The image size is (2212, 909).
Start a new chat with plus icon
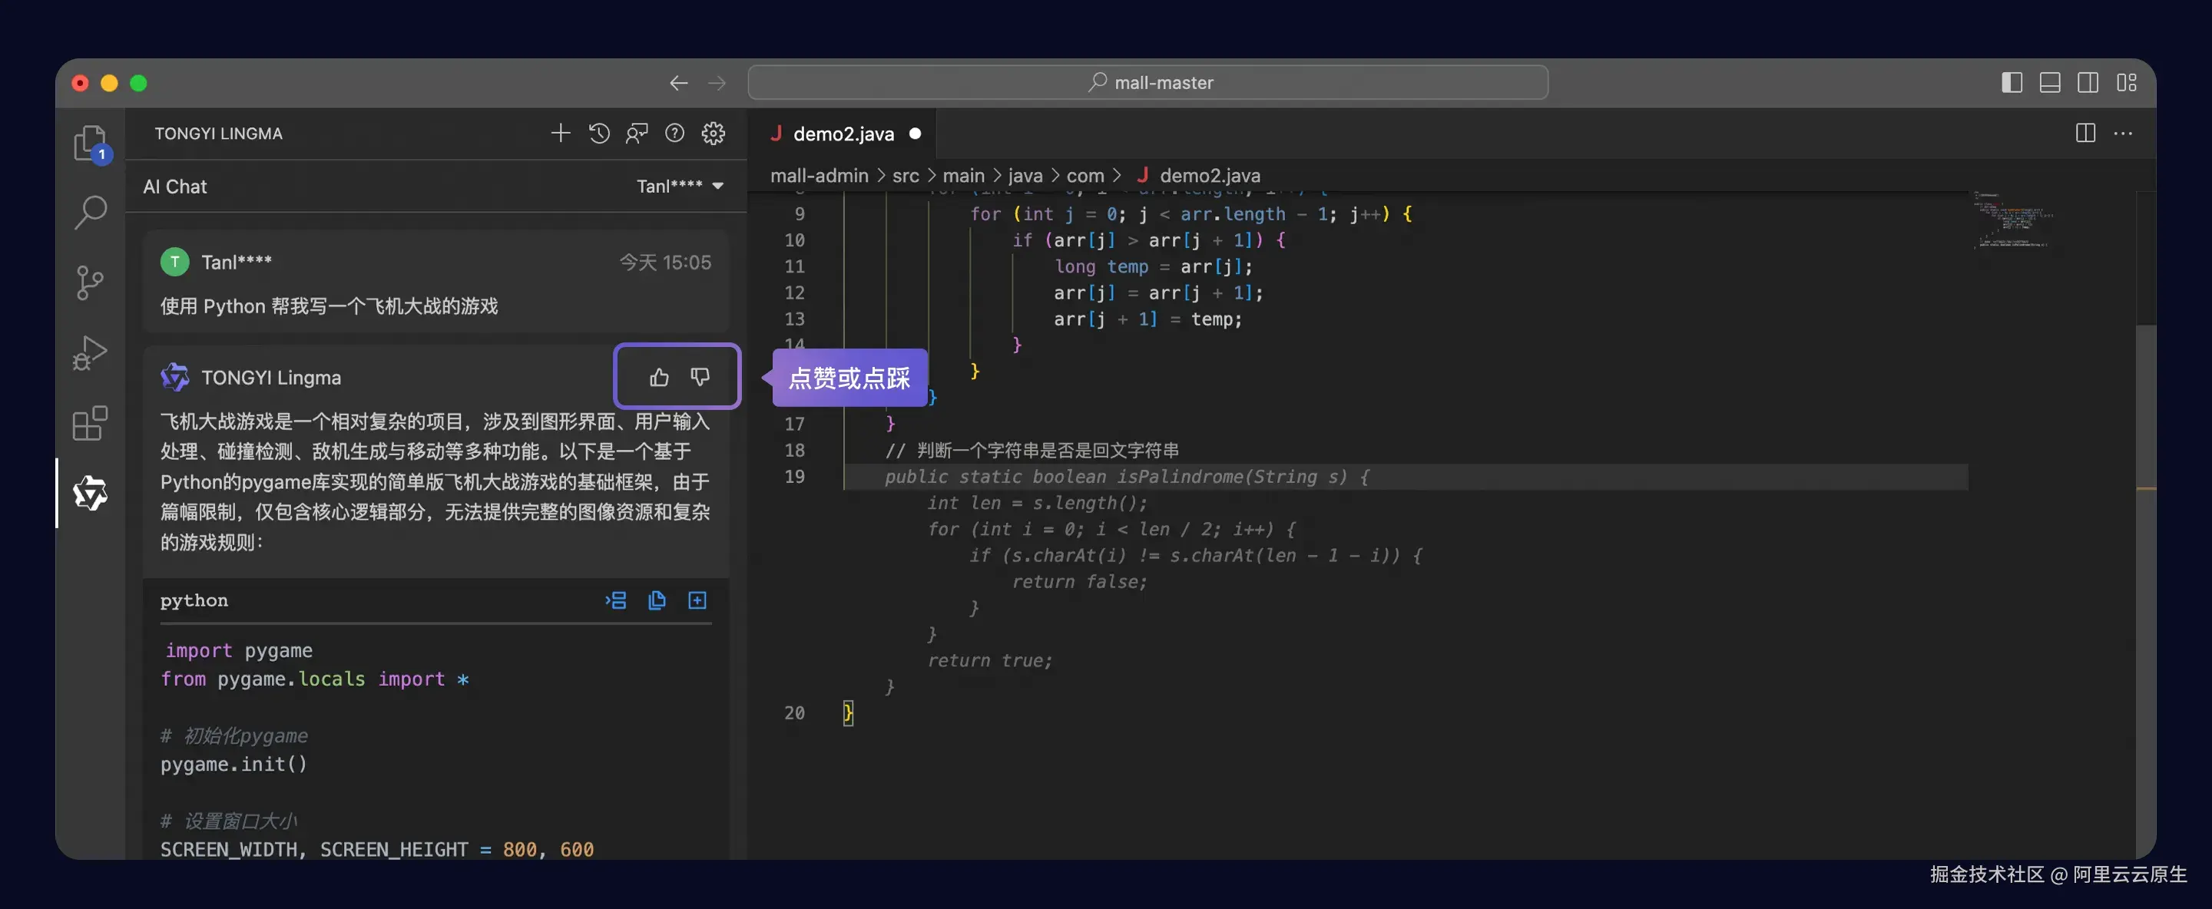tap(560, 133)
